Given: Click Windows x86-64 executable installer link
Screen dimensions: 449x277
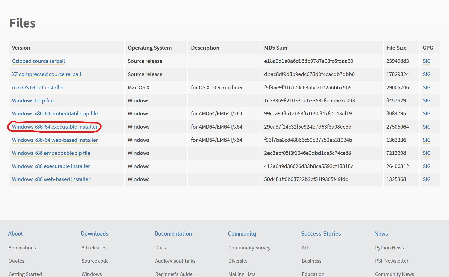Looking at the screenshot, I should coord(55,127).
